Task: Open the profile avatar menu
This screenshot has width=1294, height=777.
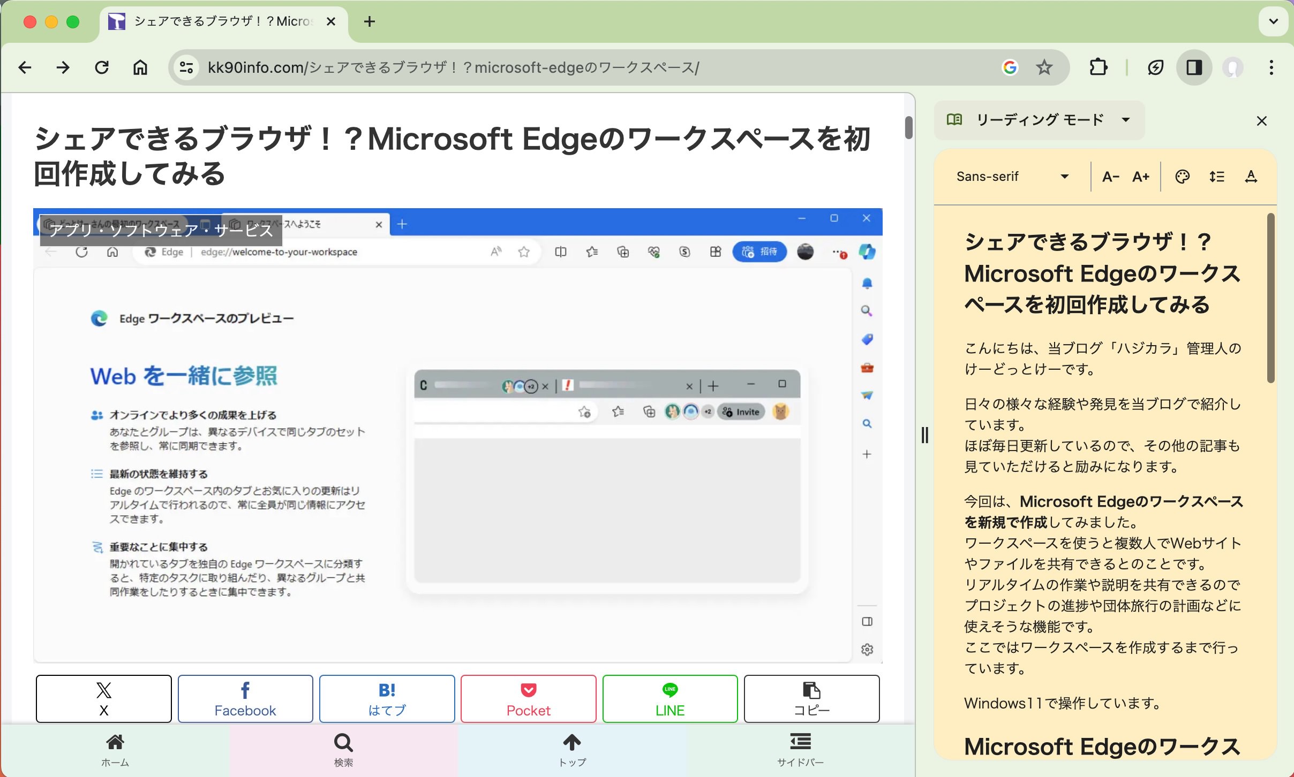Action: (x=1233, y=67)
